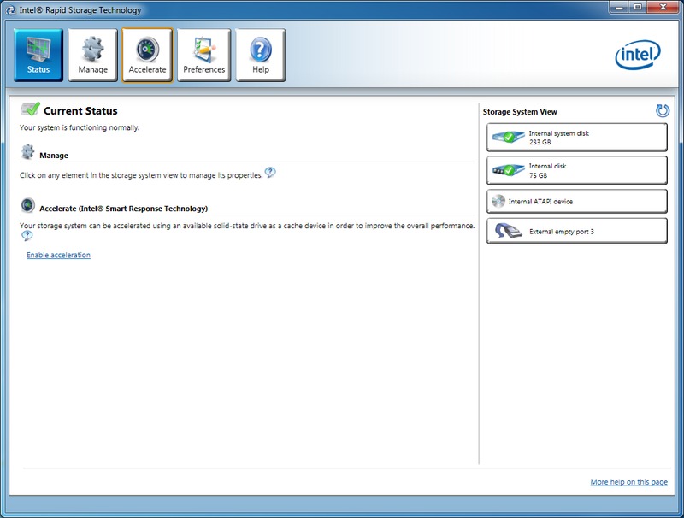Open the Help section
Image resolution: width=684 pixels, height=518 pixels.
click(x=260, y=55)
